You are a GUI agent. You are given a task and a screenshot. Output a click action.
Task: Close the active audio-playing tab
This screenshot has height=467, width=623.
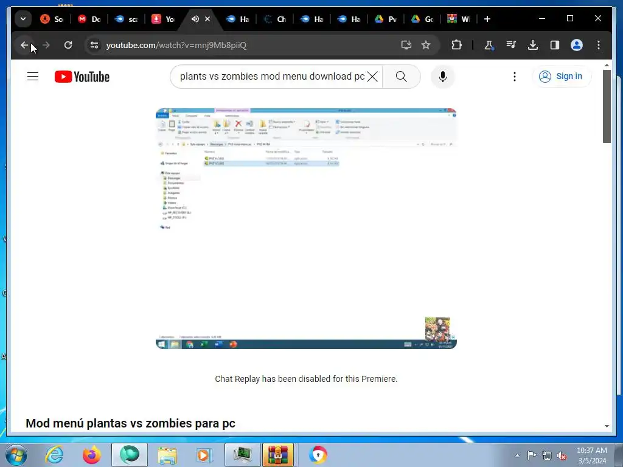(x=207, y=19)
